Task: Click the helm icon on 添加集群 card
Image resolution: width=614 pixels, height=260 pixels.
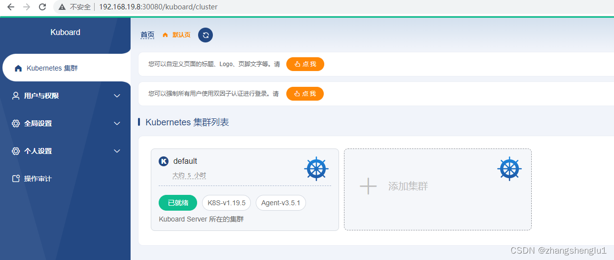Action: click(x=510, y=169)
